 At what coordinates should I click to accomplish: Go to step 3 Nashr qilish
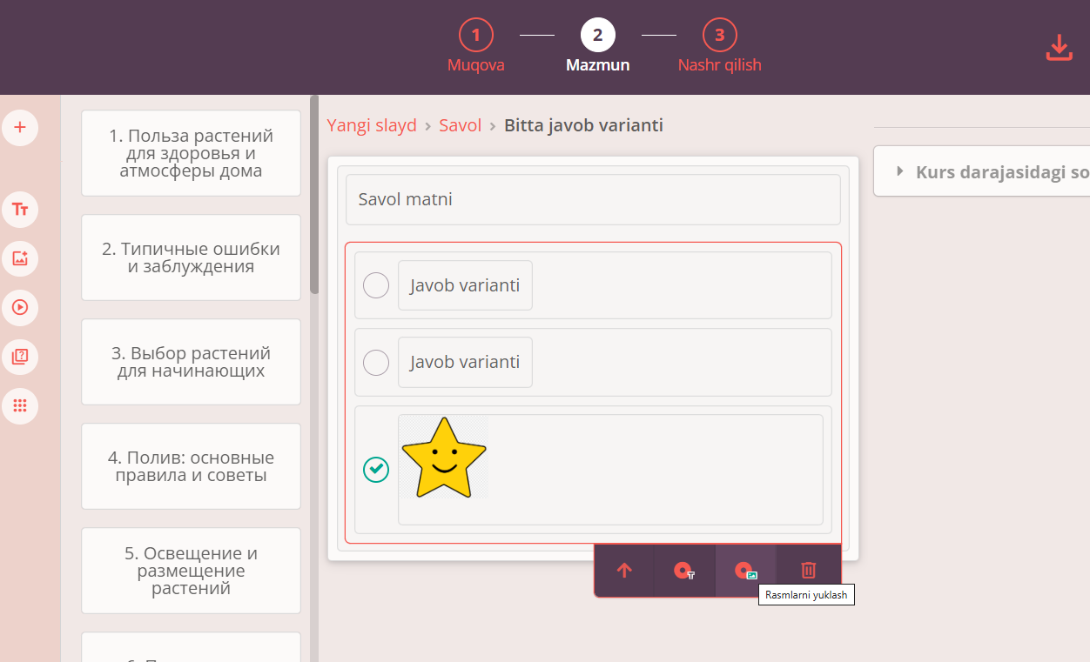(x=720, y=47)
